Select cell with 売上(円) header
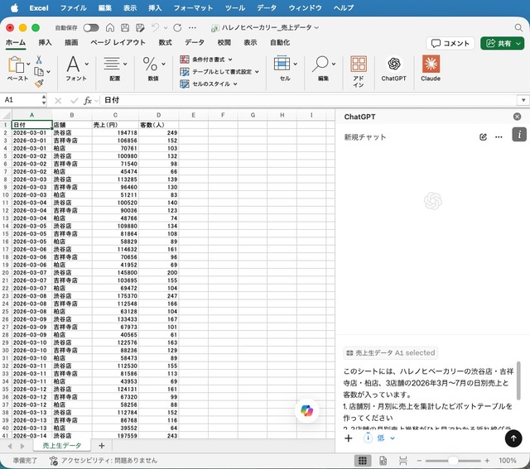Viewport: 530px width, 469px height. 115,125
